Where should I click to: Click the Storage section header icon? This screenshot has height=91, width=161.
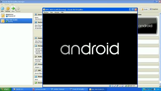coord(36,46)
